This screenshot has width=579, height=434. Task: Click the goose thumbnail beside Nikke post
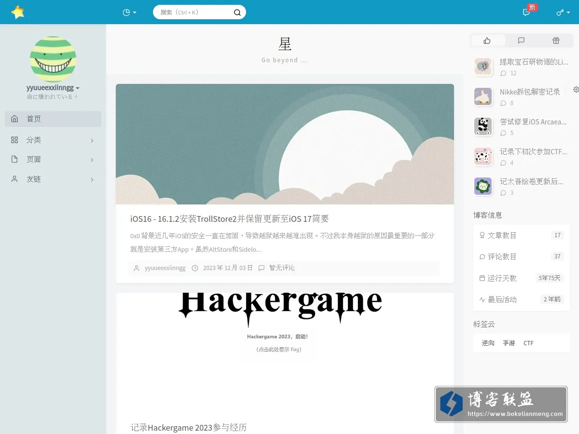coord(483,96)
